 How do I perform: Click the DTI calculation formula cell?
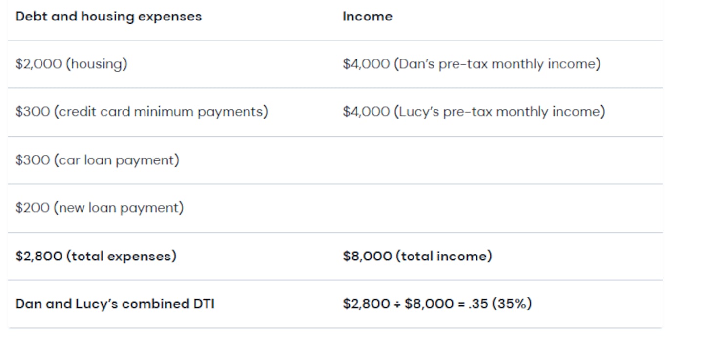click(x=437, y=304)
